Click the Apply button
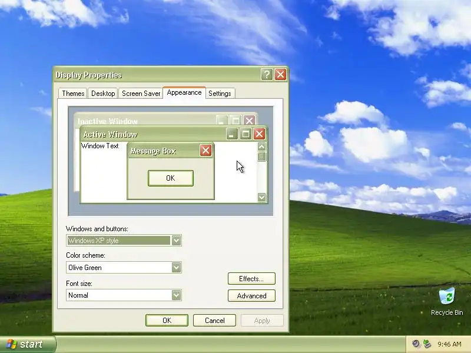The image size is (471, 353). pos(262,320)
